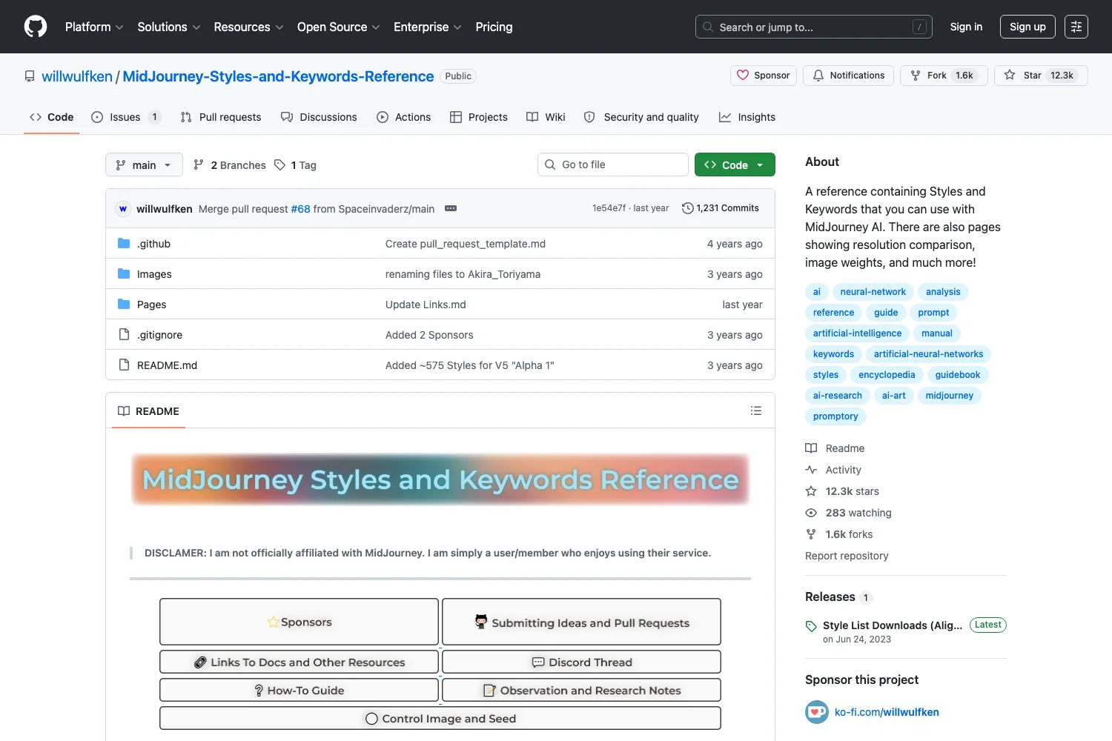Image resolution: width=1112 pixels, height=741 pixels.
Task: Open the 1,231 Commits history
Action: tap(721, 208)
